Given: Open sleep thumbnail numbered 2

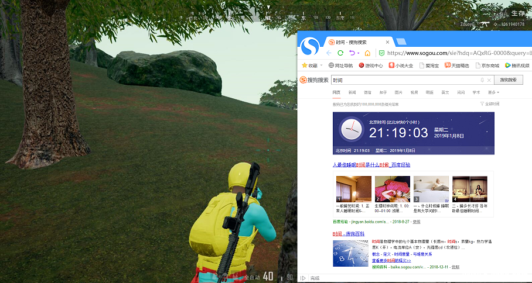Looking at the screenshot, I should pyautogui.click(x=392, y=189).
